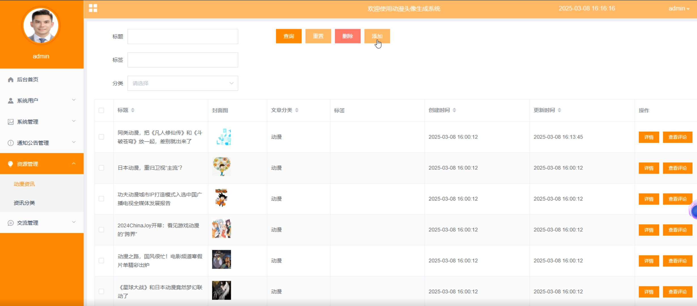Click the alert icon beside 通知公告管理
The height and width of the screenshot is (306, 697).
11,143
